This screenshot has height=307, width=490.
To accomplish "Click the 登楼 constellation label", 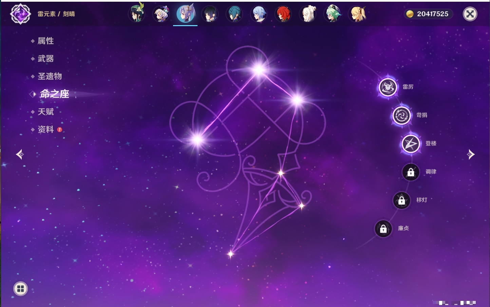I will click(431, 143).
